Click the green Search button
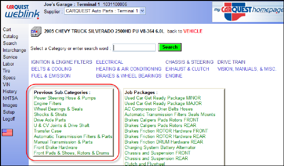The width and height of the screenshot is (284, 166). pyautogui.click(x=170, y=47)
